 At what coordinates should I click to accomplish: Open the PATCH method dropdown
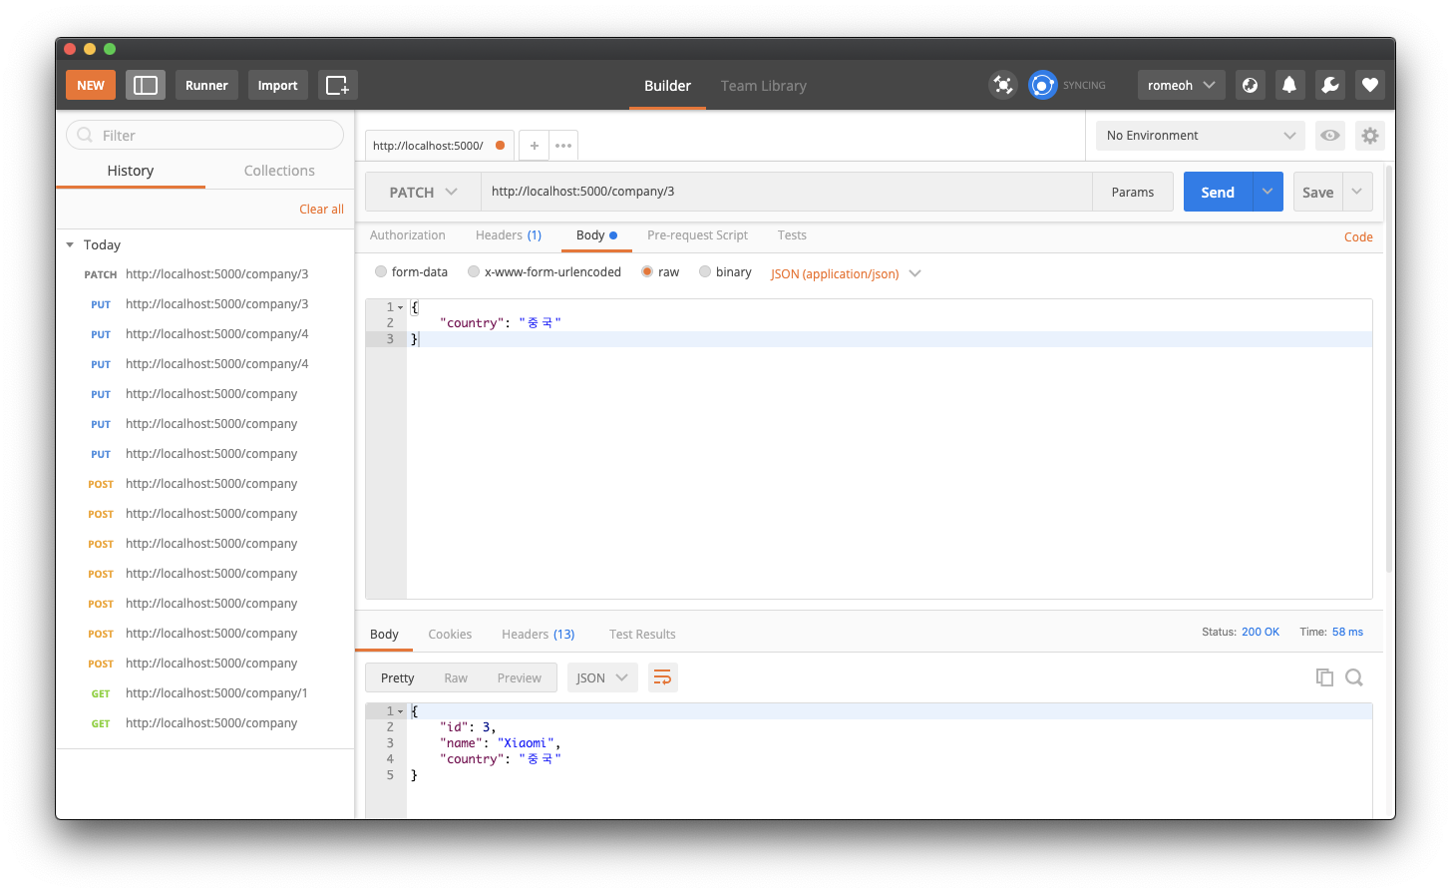(423, 192)
